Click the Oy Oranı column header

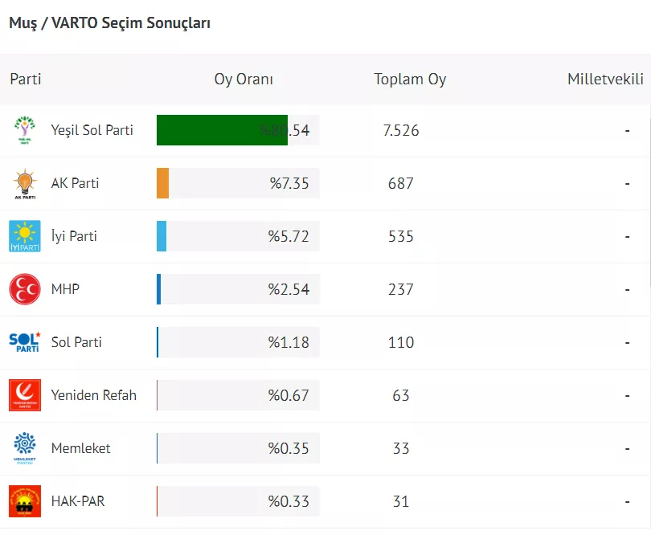pos(244,80)
